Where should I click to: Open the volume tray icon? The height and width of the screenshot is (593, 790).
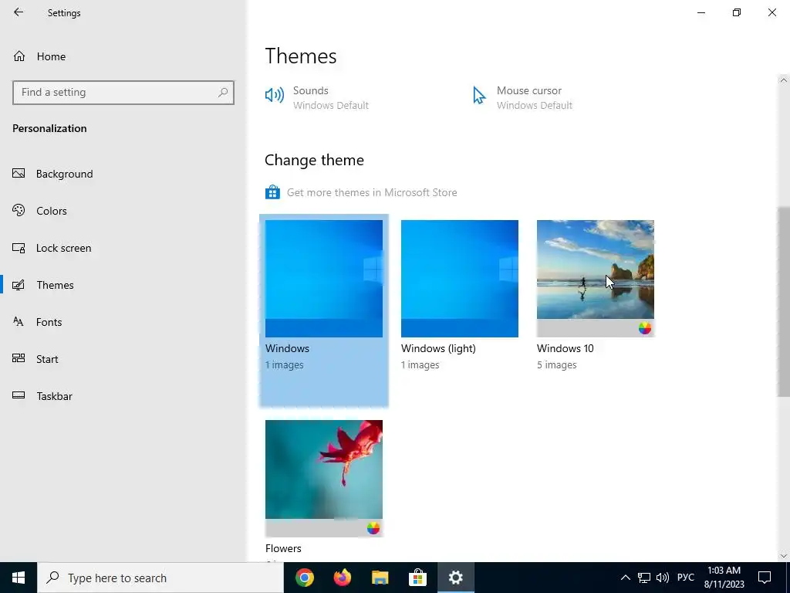(663, 578)
